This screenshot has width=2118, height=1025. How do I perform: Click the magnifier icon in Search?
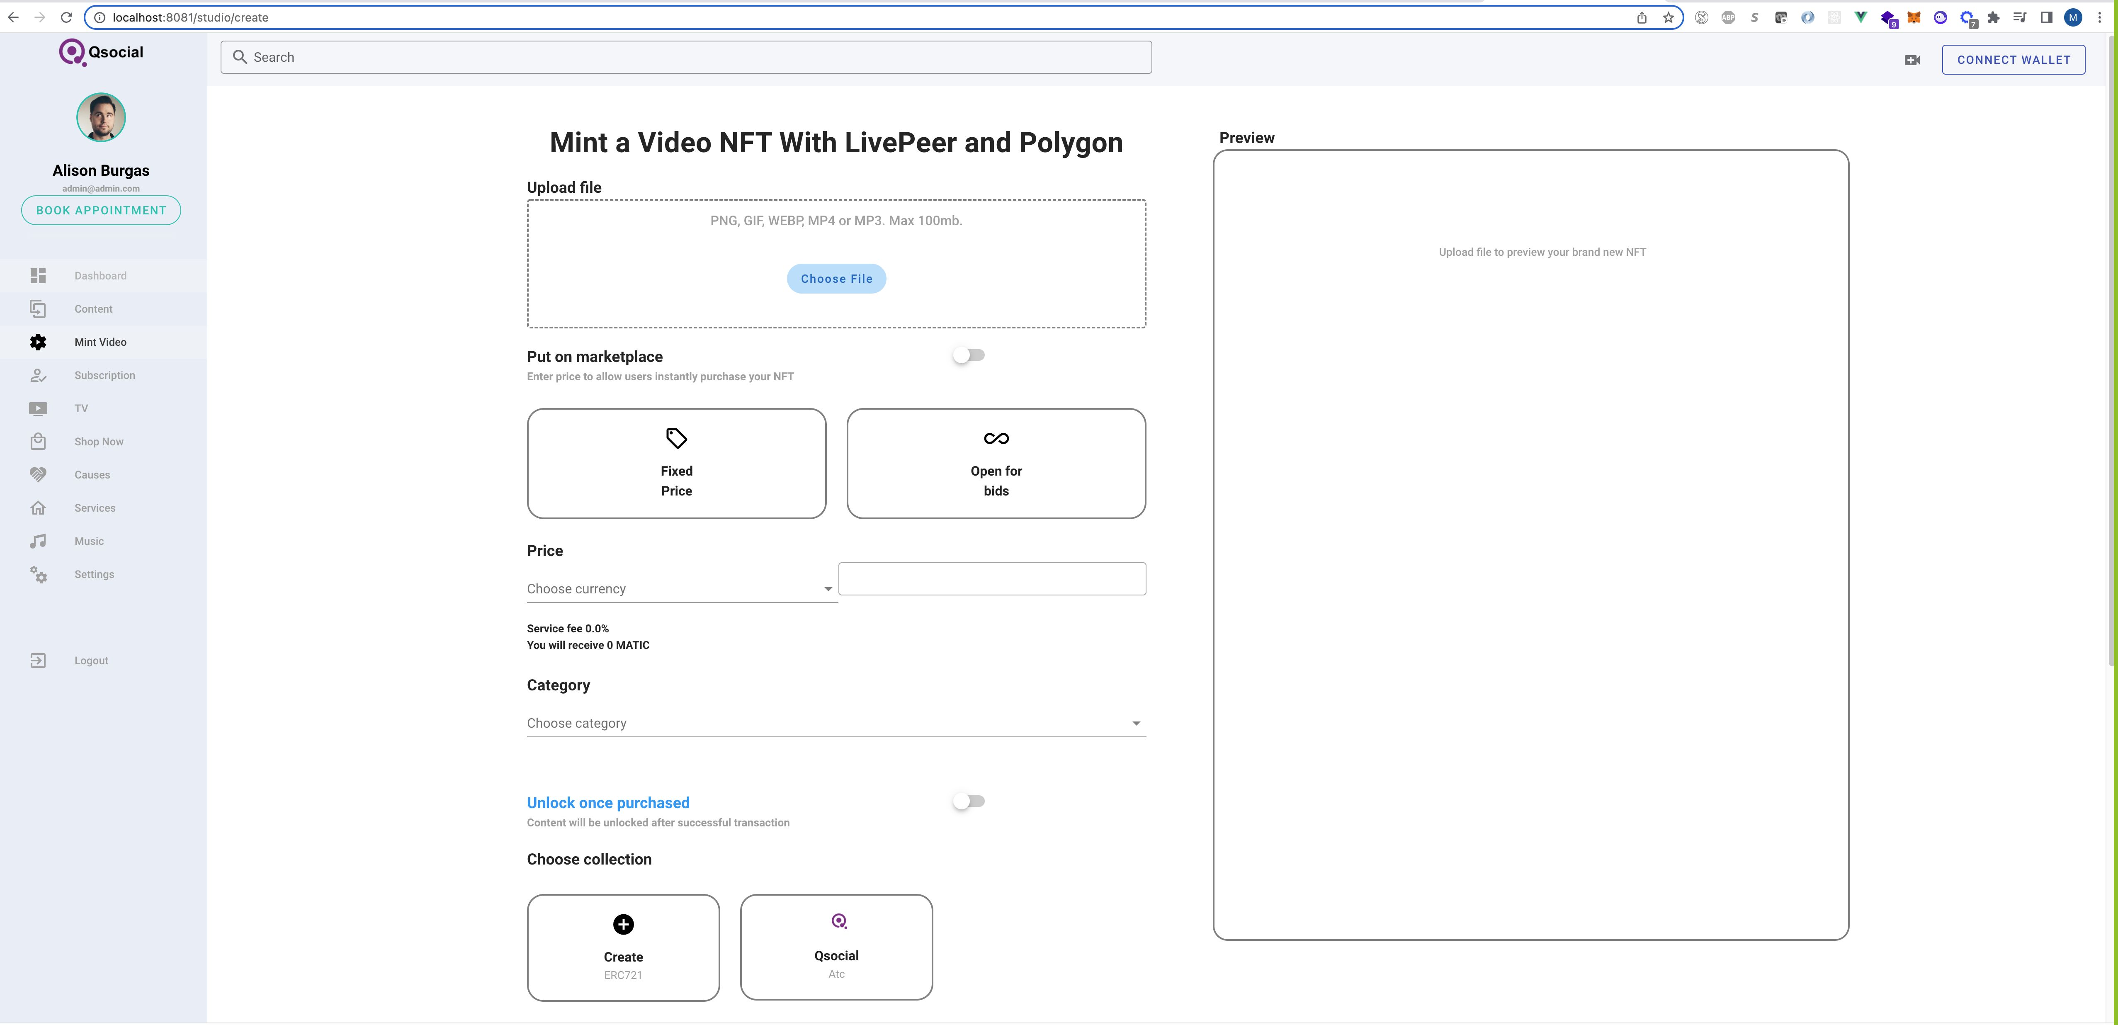pyautogui.click(x=239, y=58)
